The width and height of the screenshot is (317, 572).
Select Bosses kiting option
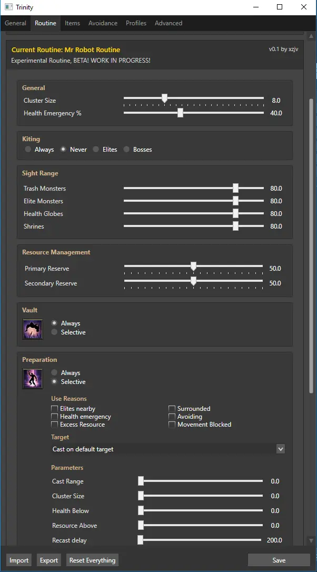click(126, 150)
